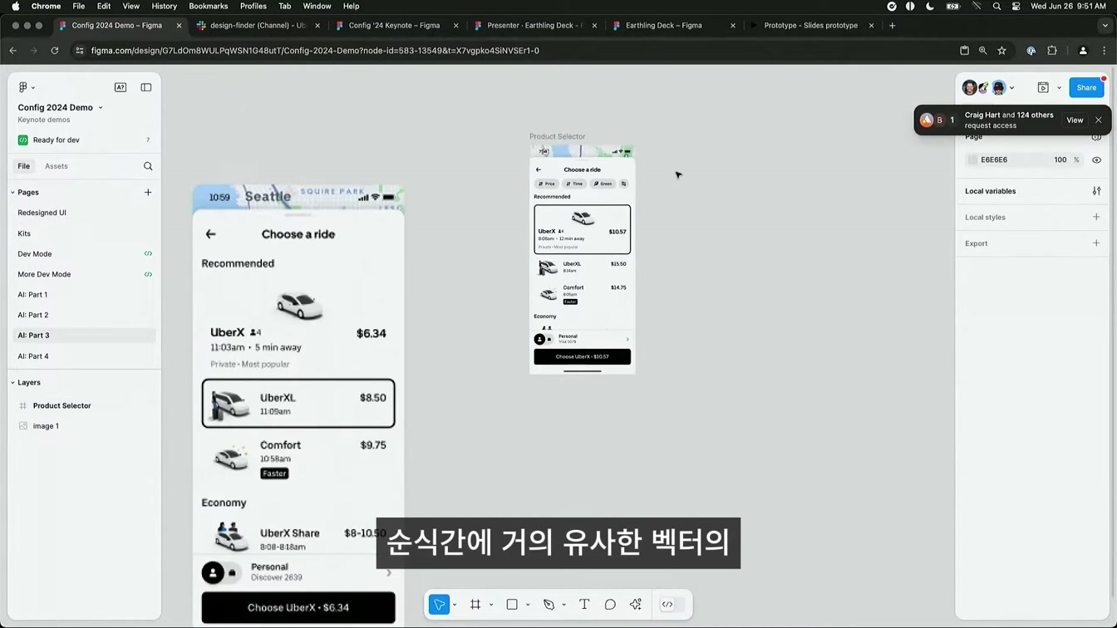Reload the page in Chrome
Screen dimensions: 1117x628
(x=55, y=51)
